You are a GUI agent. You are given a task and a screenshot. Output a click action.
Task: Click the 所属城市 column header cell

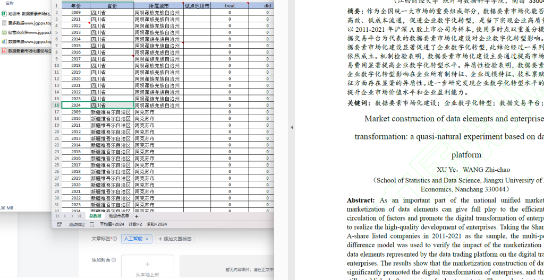click(158, 5)
